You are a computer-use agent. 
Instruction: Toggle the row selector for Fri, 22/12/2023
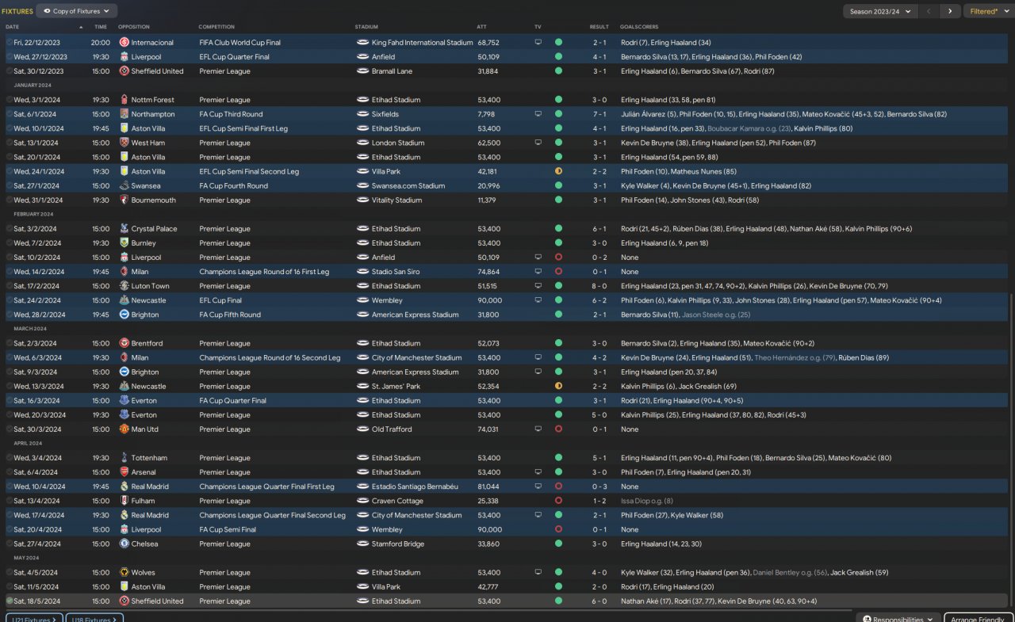click(9, 43)
